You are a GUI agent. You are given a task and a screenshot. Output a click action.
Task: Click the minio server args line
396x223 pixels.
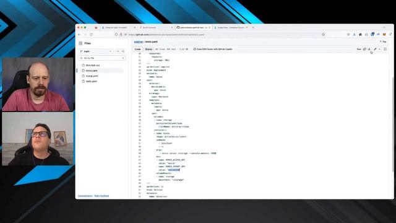click(189, 153)
